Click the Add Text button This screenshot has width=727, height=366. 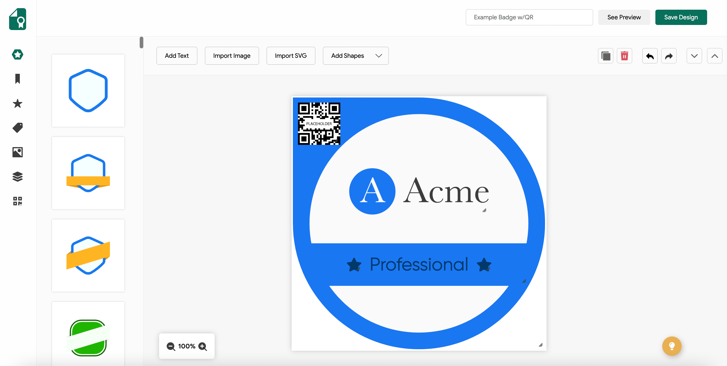[177, 56]
